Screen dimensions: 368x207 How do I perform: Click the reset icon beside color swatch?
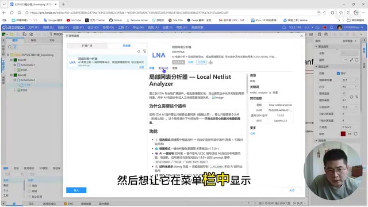pyautogui.click(x=356, y=134)
